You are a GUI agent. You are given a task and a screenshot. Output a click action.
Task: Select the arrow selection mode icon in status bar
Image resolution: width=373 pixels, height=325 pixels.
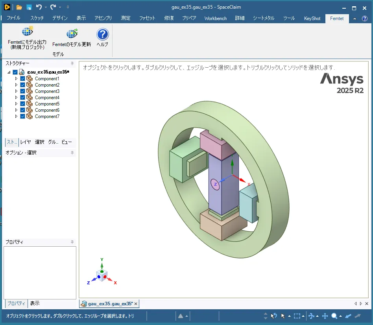(x=283, y=316)
